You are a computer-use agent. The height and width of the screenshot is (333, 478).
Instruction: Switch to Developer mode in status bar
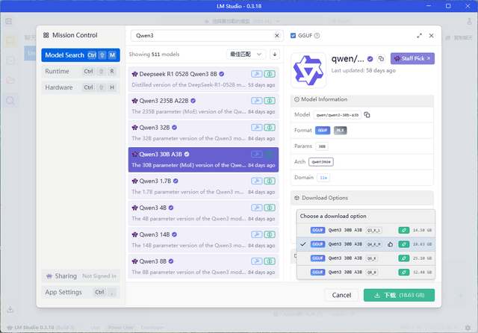(x=152, y=328)
